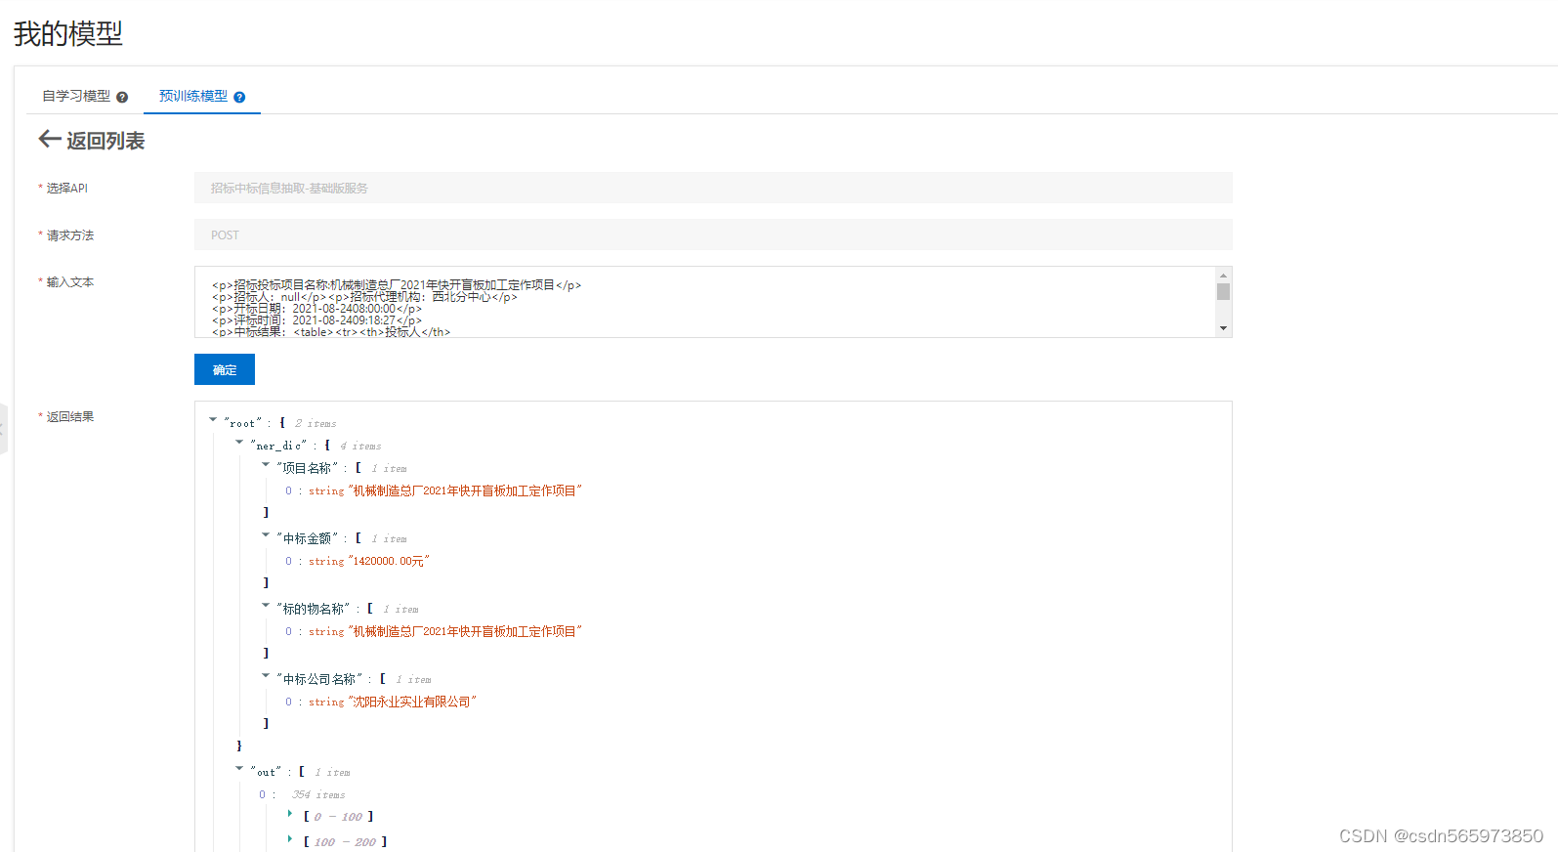Viewport: 1558px width, 852px height.
Task: Click the 标的物名称 value string
Action: 465,632
